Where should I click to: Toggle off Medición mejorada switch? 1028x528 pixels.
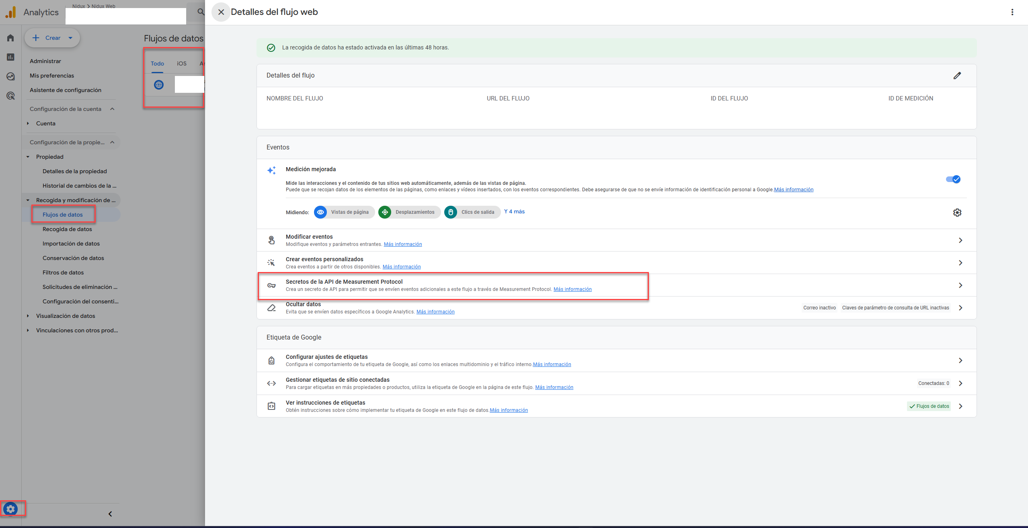click(x=953, y=179)
